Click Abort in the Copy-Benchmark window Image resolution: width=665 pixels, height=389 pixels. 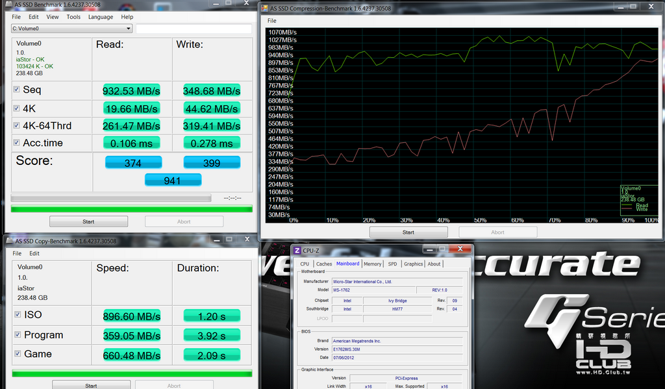174,384
